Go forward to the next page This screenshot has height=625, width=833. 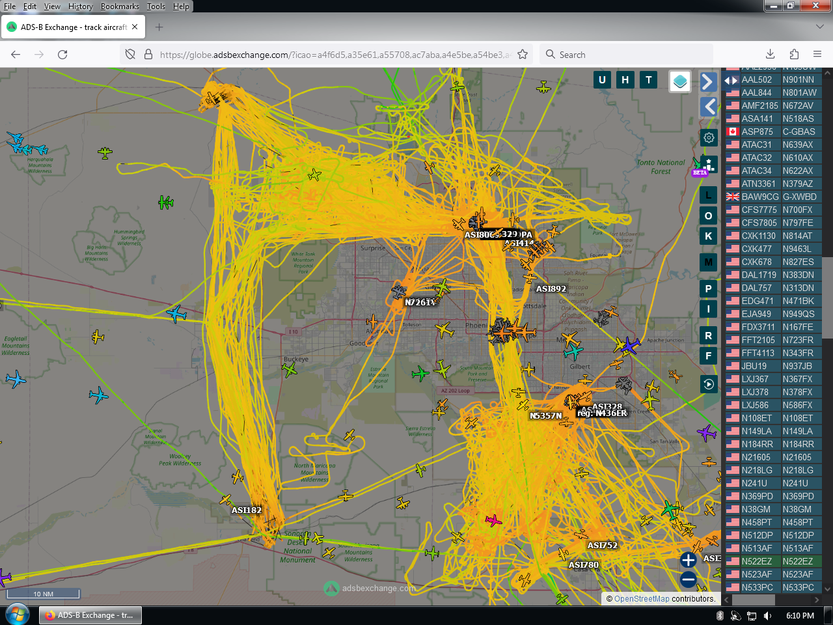39,55
